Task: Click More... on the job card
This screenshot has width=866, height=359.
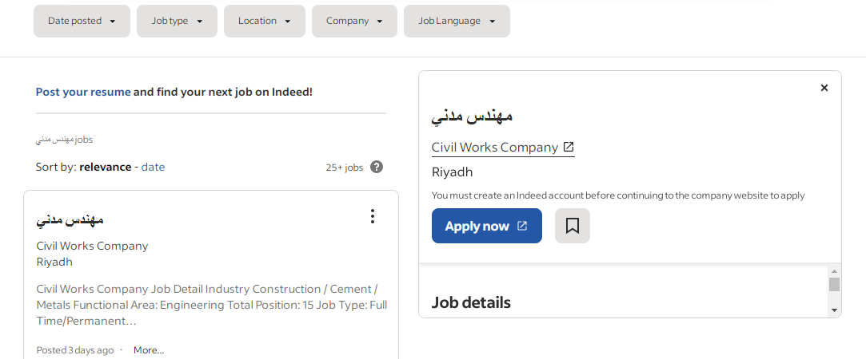Action: click(x=149, y=350)
